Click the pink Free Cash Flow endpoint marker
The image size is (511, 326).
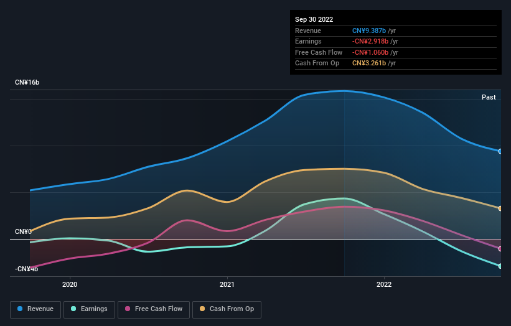(500, 249)
